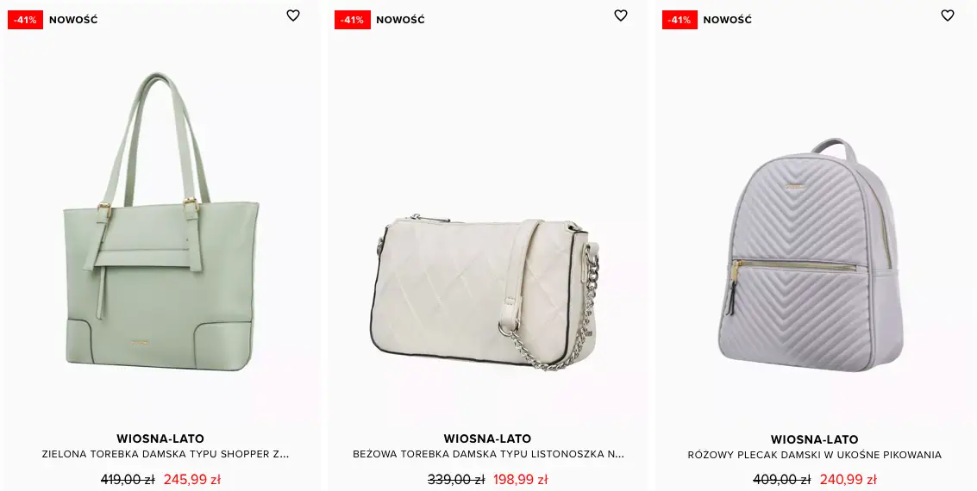The image size is (977, 491).
Task: Open the beige quilted chain bag photo
Action: [485, 293]
